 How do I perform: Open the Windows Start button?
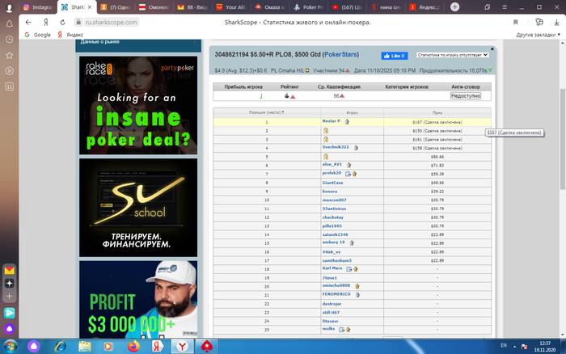pyautogui.click(x=10, y=347)
